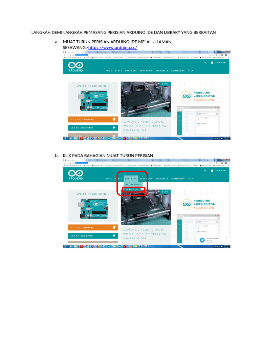
Task: Open the shopping bag icon in step a screenshot
Action: point(212,63)
